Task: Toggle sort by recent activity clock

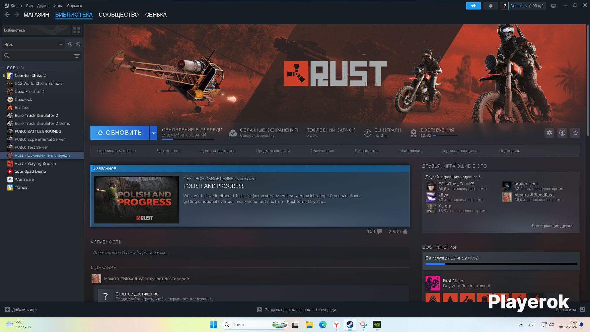Action: 70,44
